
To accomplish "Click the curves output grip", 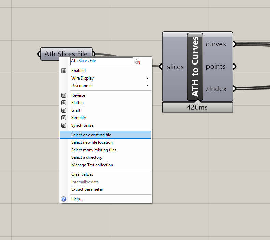I will pyautogui.click(x=234, y=44).
